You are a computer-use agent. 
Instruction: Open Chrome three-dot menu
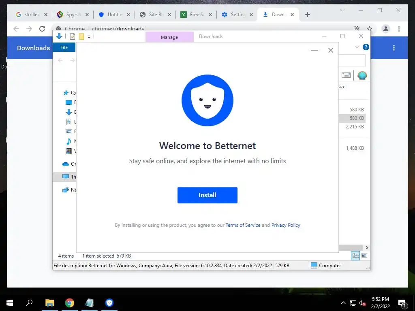(399, 29)
